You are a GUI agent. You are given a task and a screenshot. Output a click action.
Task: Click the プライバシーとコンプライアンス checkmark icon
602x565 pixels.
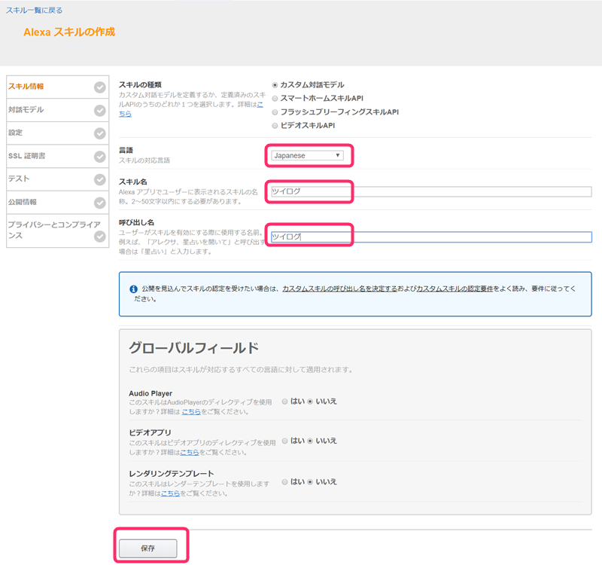point(100,237)
